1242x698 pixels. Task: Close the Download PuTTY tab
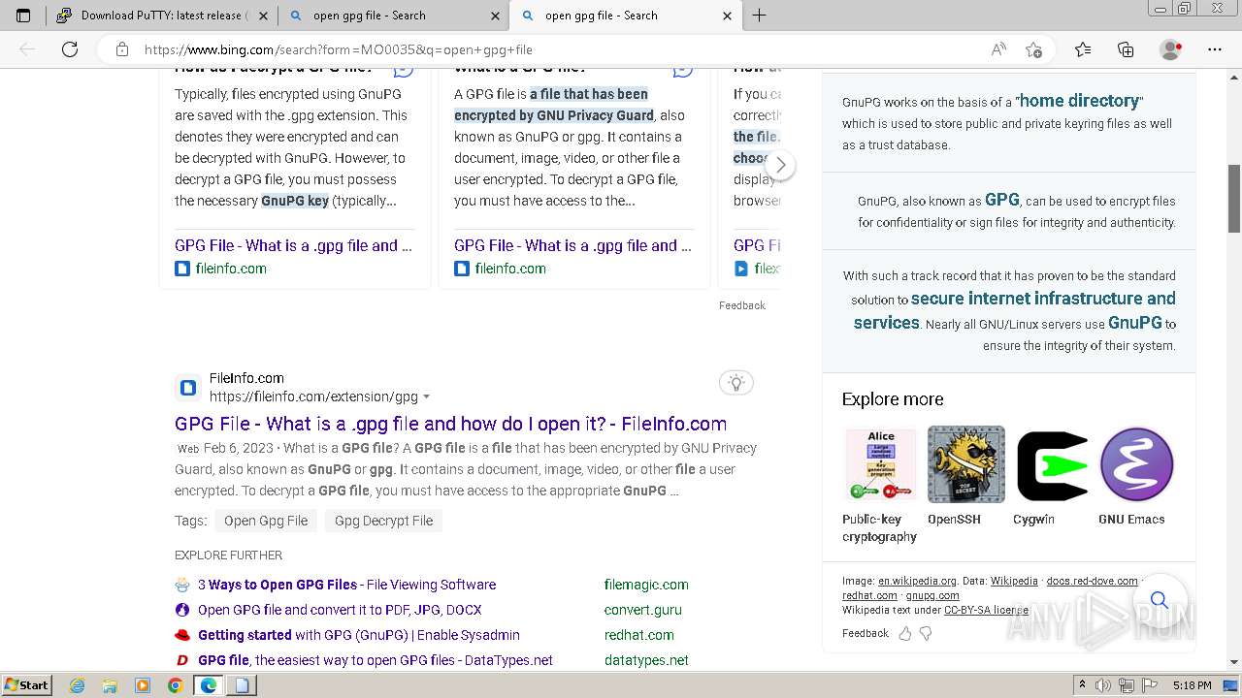point(263,16)
